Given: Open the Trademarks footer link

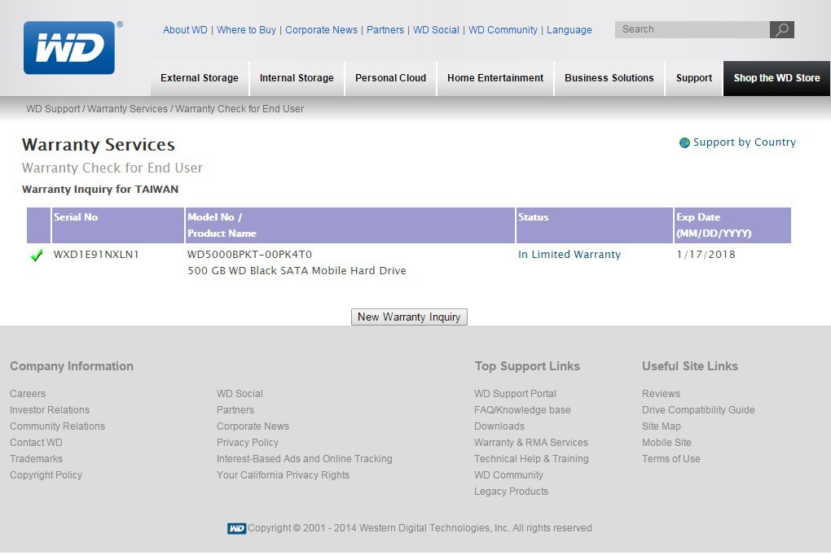Looking at the screenshot, I should 36,459.
